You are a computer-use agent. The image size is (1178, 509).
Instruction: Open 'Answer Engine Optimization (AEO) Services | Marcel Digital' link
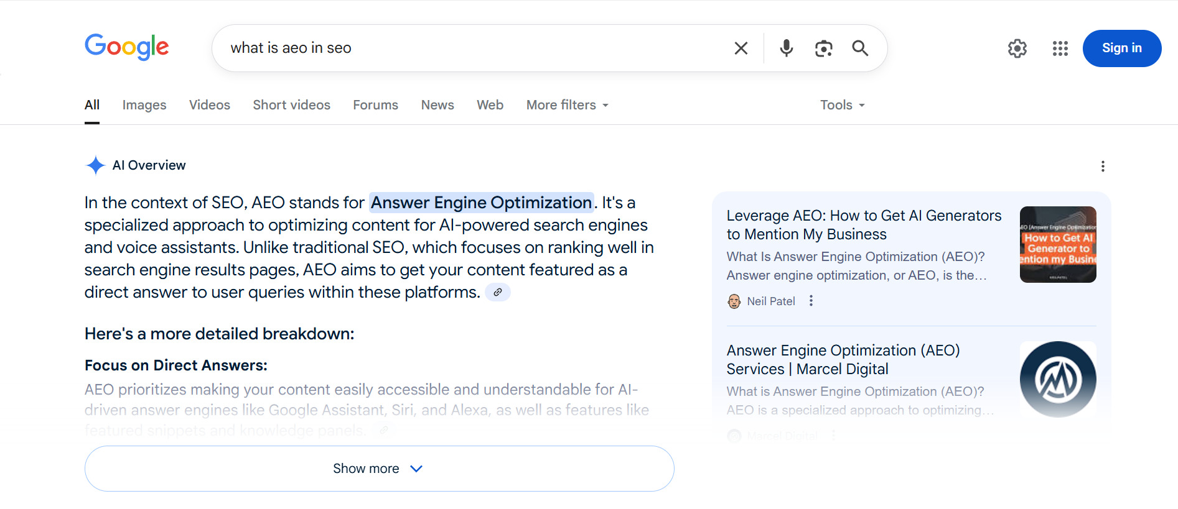coord(843,360)
